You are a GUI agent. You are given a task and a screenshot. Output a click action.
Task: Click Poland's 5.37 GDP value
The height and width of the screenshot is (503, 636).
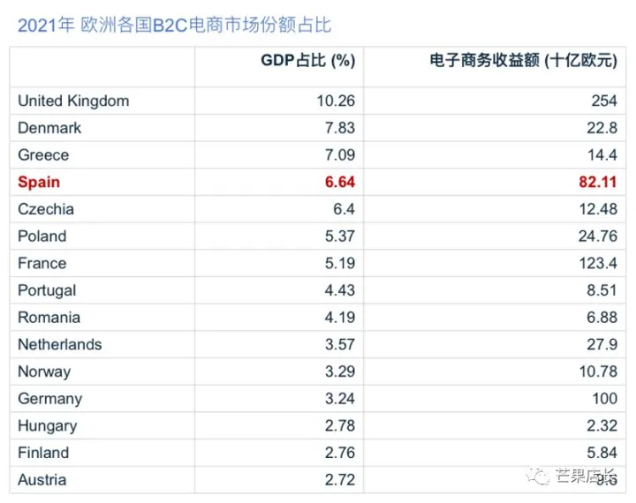click(340, 236)
